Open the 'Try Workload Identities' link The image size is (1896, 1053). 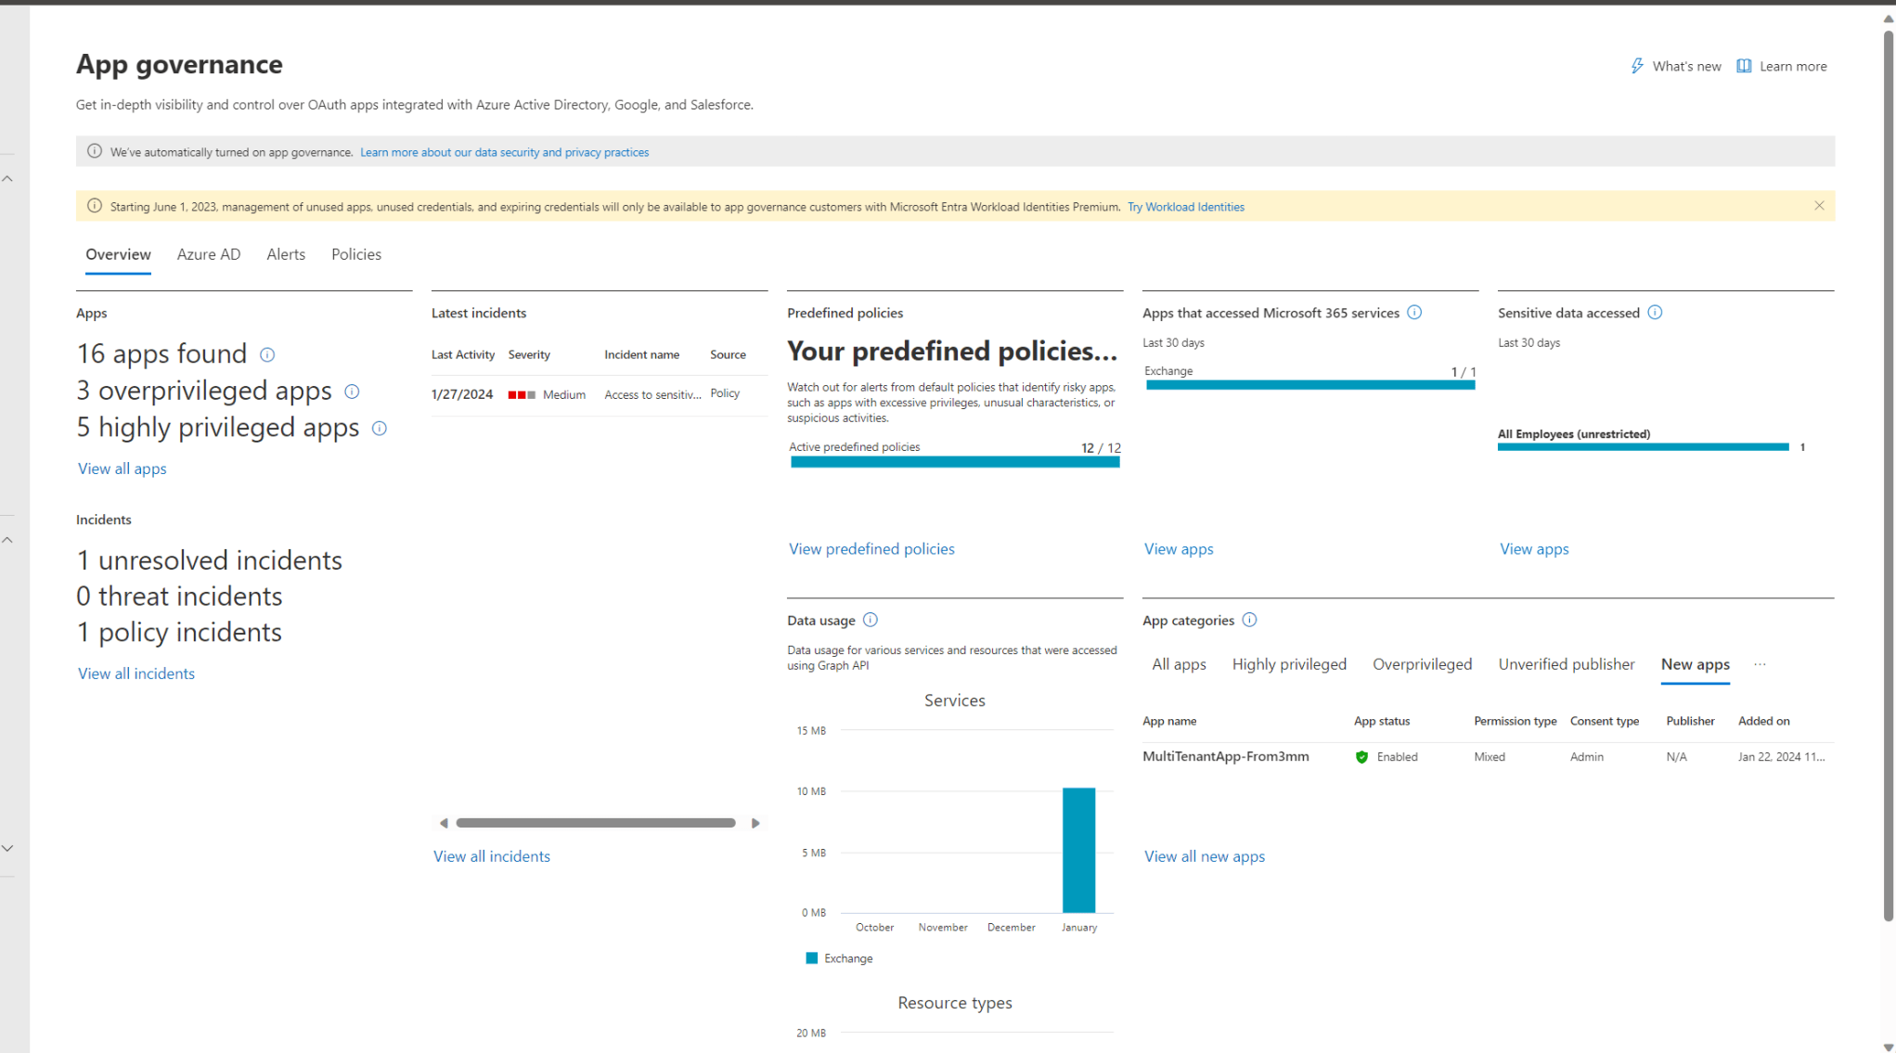[1186, 206]
